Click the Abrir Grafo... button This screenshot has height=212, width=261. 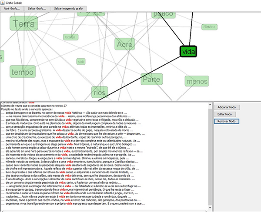click(12, 9)
